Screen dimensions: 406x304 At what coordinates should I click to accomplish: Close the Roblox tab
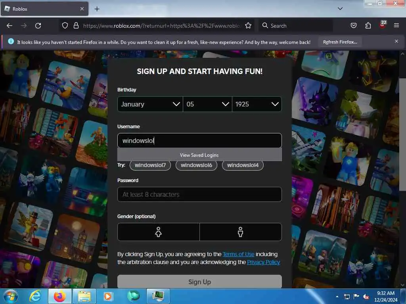82,9
